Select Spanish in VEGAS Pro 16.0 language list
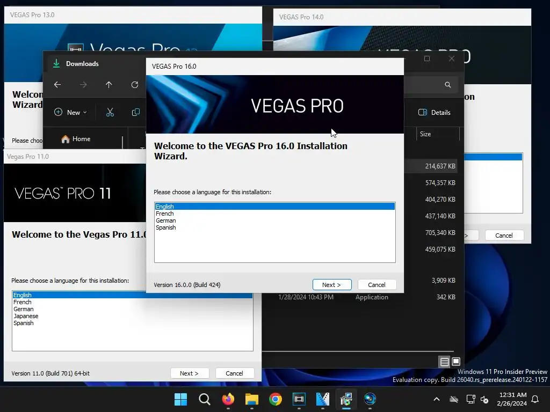The height and width of the screenshot is (412, 550). [274, 227]
